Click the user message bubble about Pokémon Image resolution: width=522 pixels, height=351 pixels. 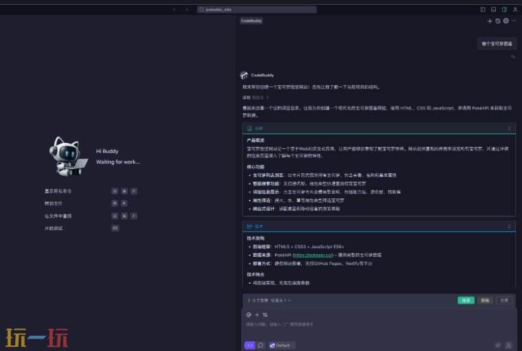(497, 44)
